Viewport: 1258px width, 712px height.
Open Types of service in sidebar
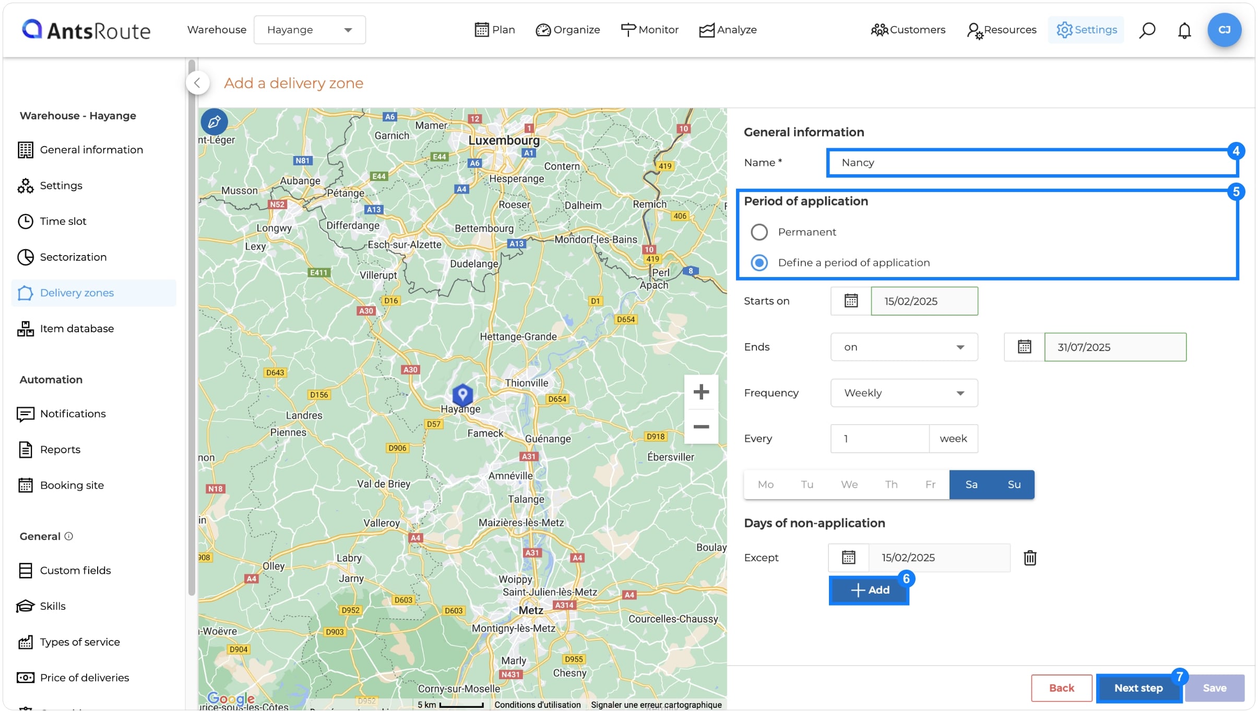point(93,642)
